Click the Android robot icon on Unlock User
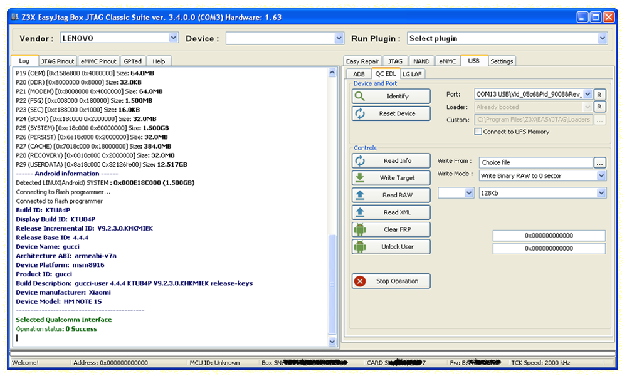This screenshot has height=376, width=627. click(x=360, y=246)
